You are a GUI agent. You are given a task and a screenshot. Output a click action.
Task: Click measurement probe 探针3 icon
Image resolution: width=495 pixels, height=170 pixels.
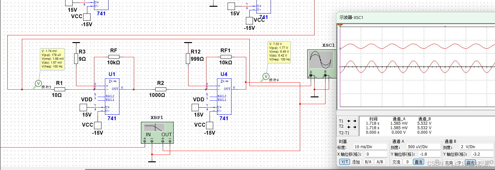tap(38, 84)
